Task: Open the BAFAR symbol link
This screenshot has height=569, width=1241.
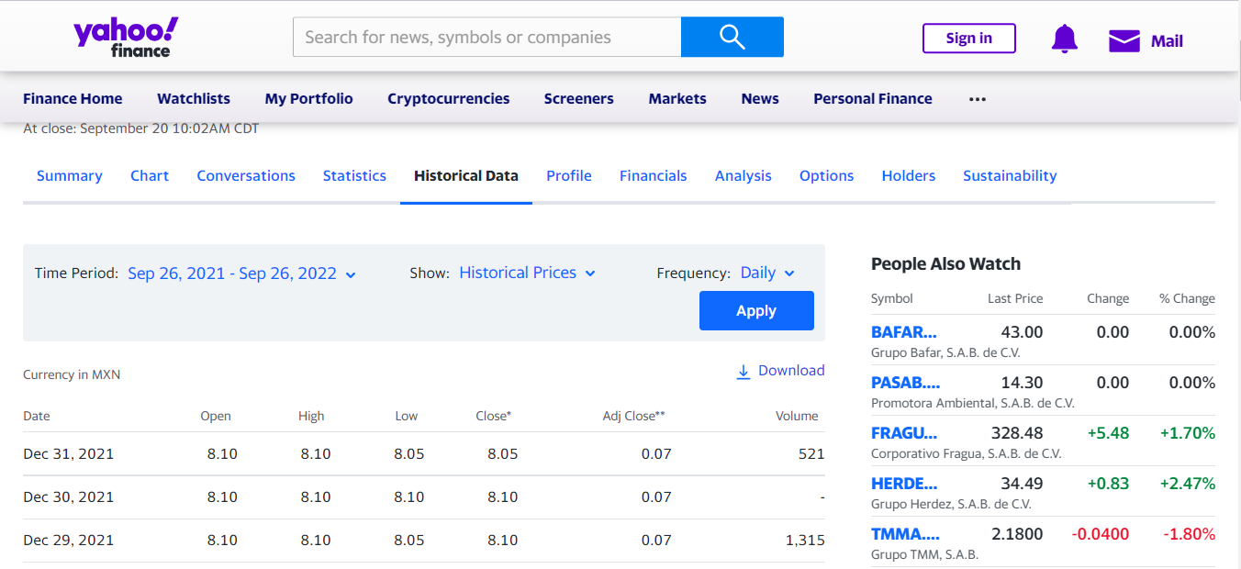Action: pos(904,332)
